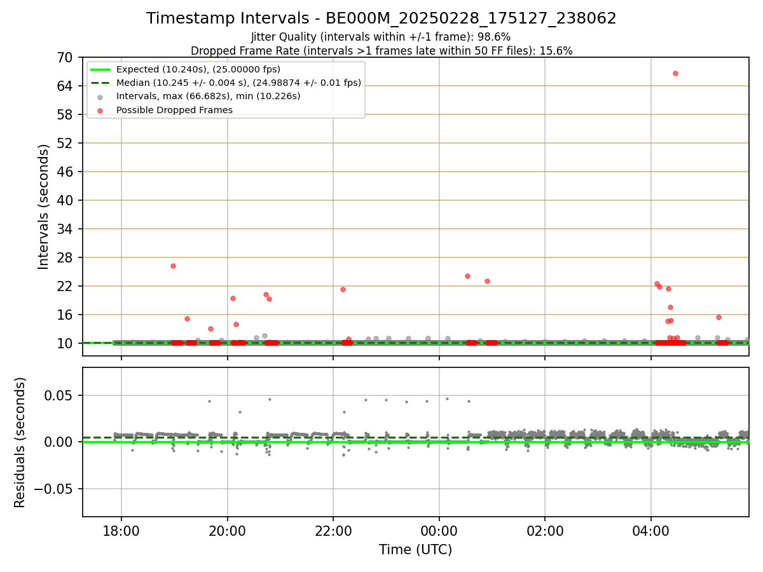This screenshot has width=763, height=572.
Task: Click the Residuals (seconds) axis label
Action: click(x=20, y=442)
